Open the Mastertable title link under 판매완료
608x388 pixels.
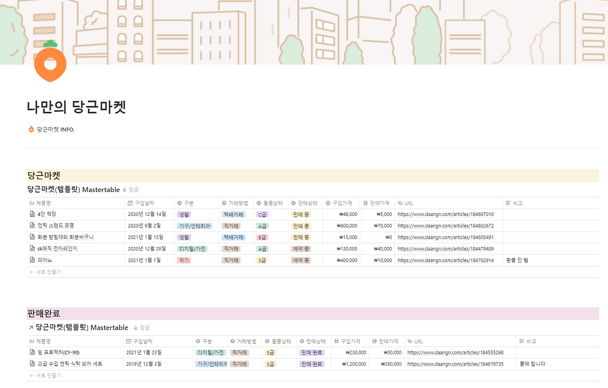[x=82, y=328]
